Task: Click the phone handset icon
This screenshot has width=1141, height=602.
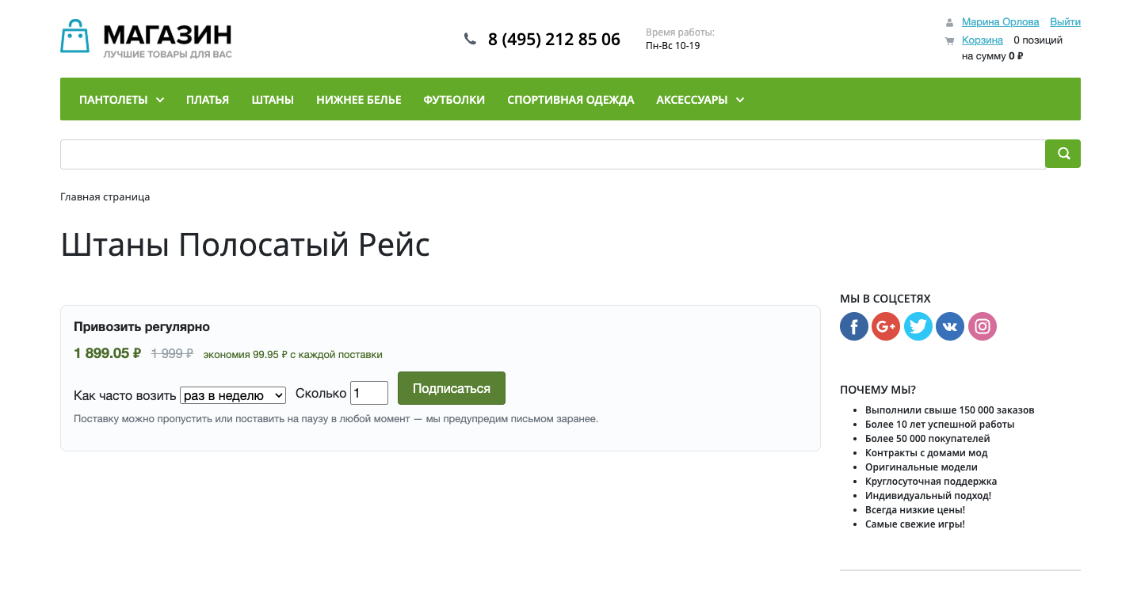Action: 470,38
